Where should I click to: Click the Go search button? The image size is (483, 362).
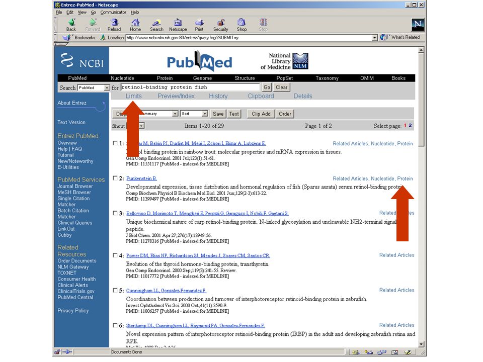point(267,87)
